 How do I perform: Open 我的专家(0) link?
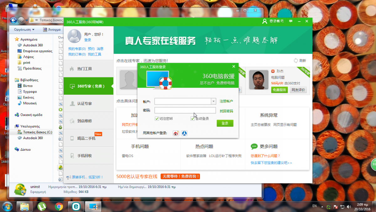point(77,49)
